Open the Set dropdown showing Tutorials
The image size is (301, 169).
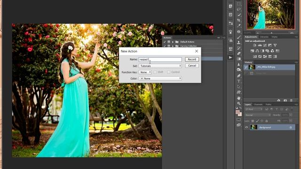(160, 66)
